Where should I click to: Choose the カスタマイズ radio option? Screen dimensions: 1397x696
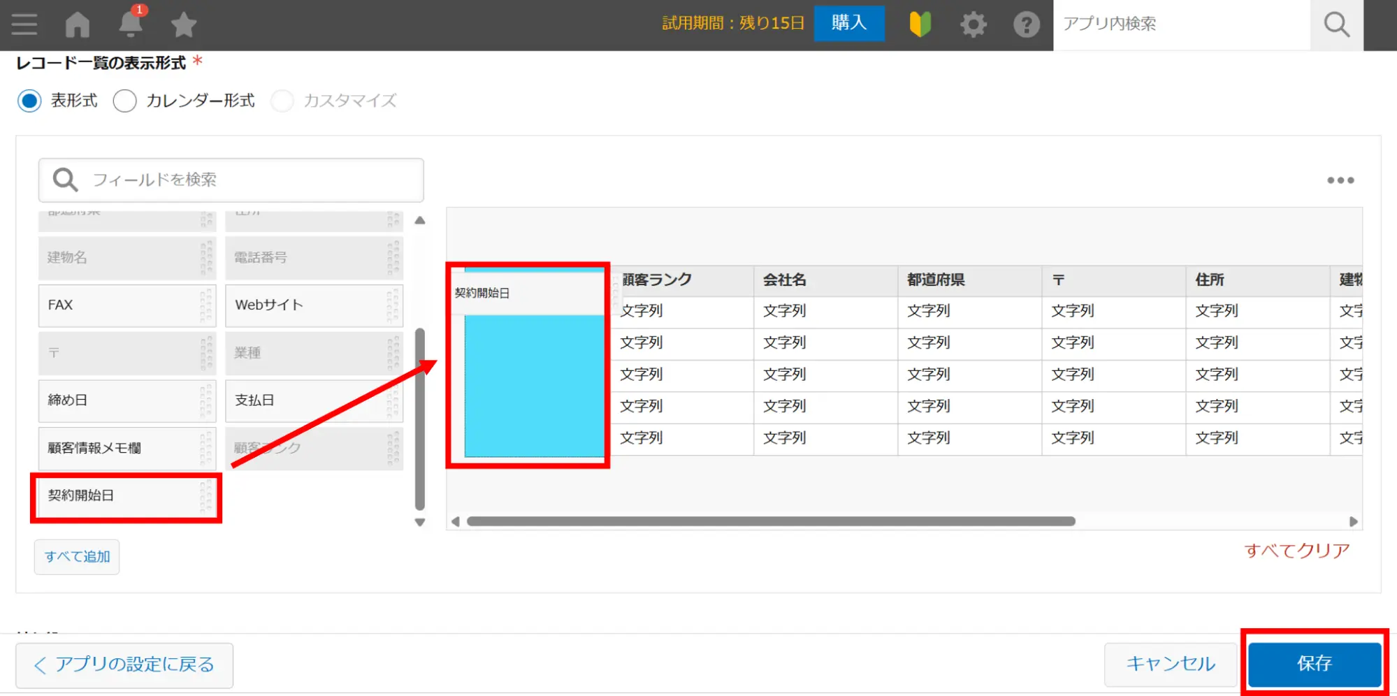[282, 101]
